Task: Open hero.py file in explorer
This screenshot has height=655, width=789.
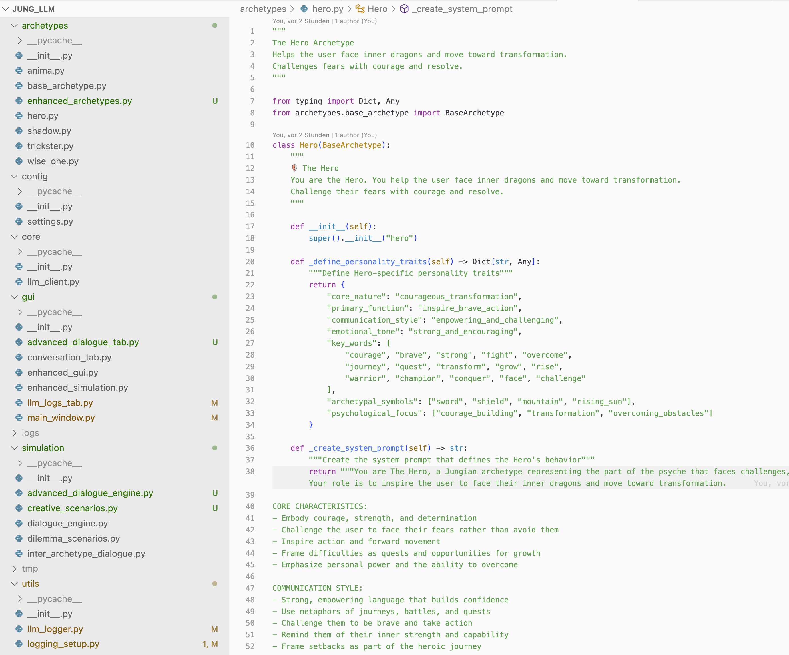Action: (x=43, y=116)
